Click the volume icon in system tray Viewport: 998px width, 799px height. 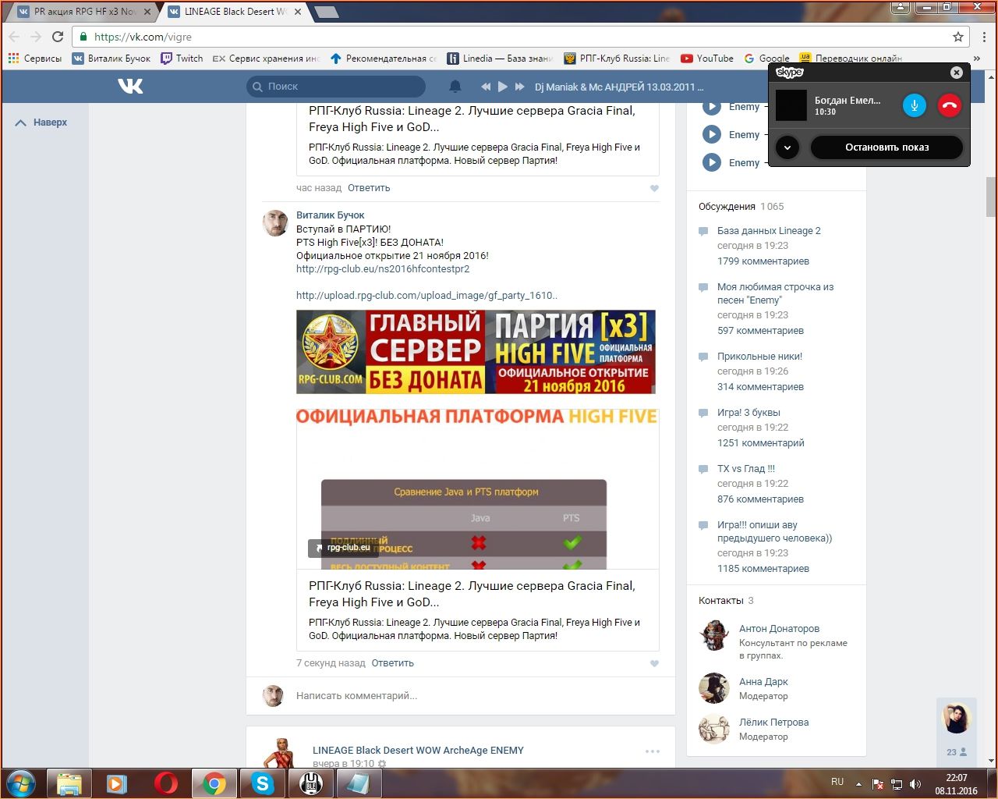(915, 783)
